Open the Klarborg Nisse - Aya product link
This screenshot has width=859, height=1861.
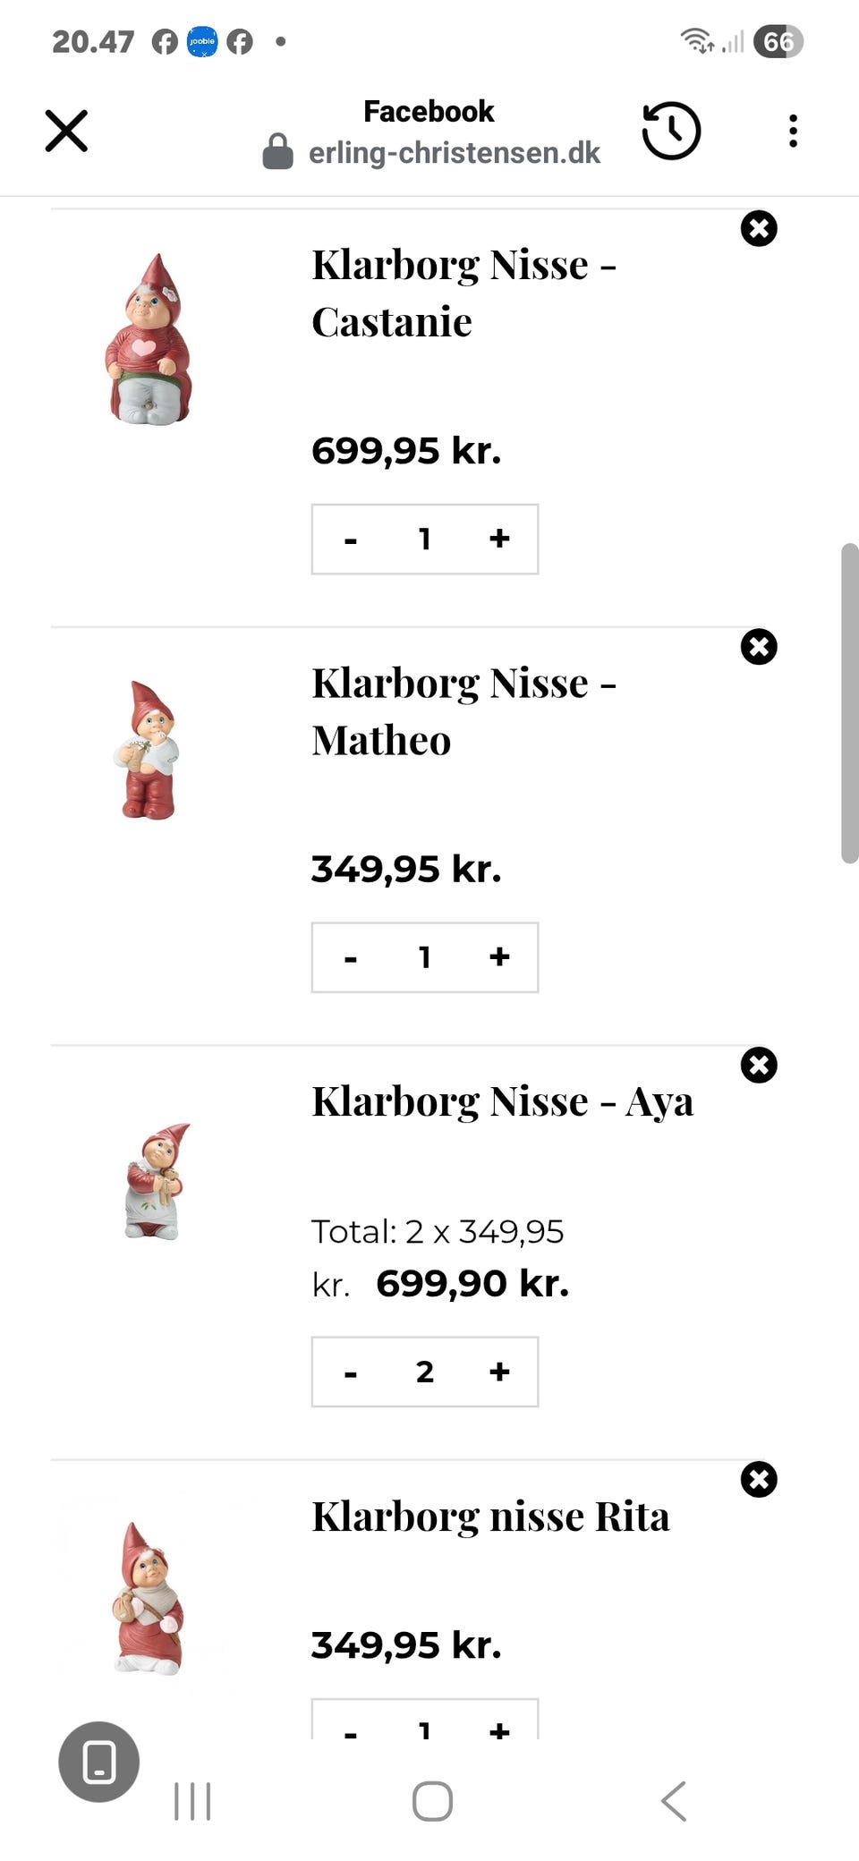(502, 1101)
